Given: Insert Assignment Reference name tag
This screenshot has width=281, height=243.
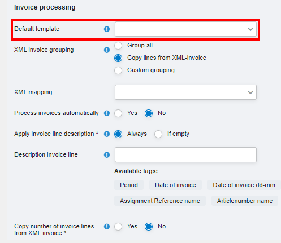Looking at the screenshot, I should pos(160,201).
